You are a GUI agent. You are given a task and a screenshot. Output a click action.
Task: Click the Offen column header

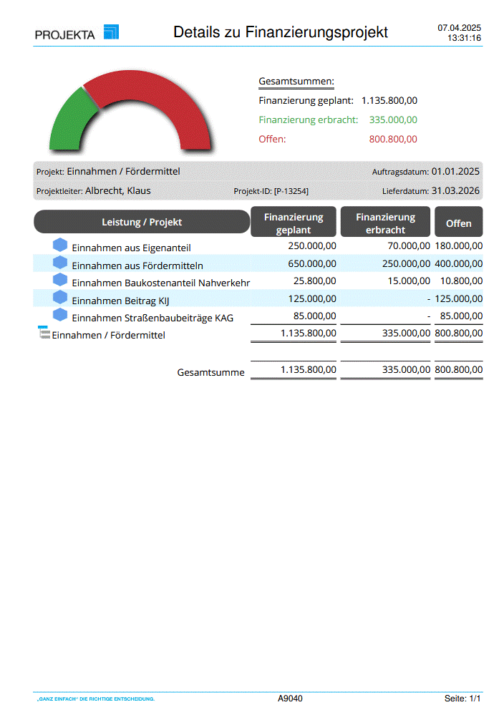pyautogui.click(x=459, y=223)
